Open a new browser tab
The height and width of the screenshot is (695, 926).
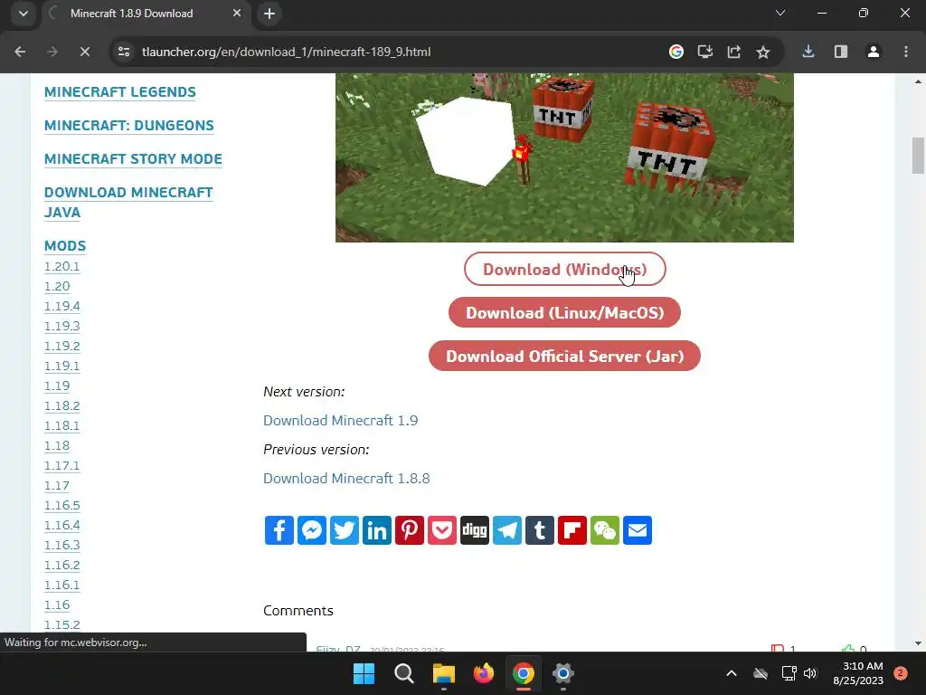coord(269,14)
